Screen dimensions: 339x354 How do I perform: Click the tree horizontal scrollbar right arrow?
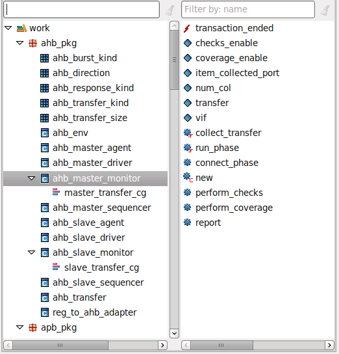click(x=162, y=345)
